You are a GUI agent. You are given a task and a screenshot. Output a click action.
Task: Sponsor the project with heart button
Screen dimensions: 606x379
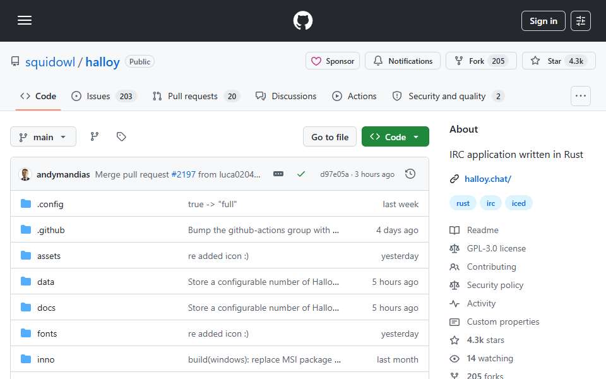pyautogui.click(x=333, y=61)
